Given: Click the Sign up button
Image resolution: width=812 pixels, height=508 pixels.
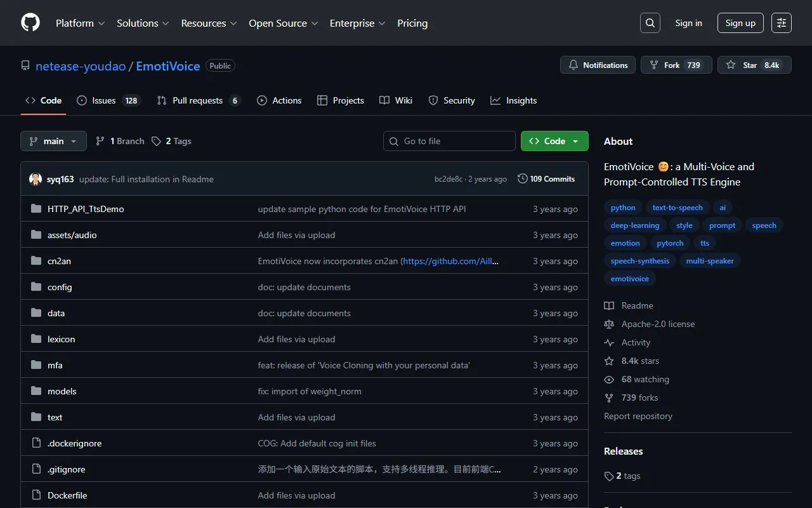Looking at the screenshot, I should point(740,23).
